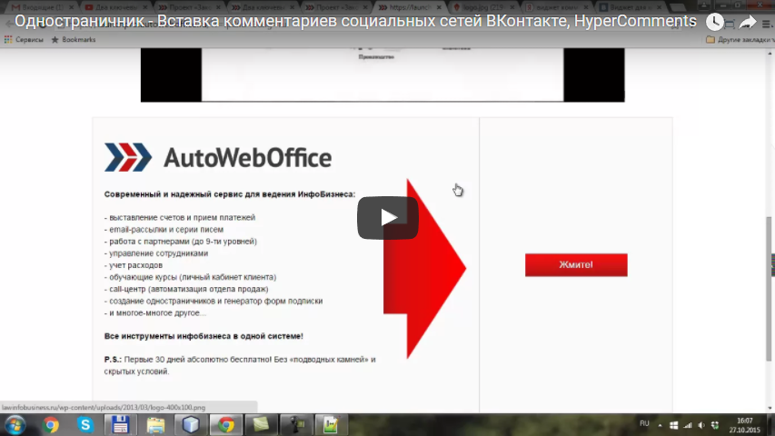Click the AutoWebOffice logo image
Image resolution: width=775 pixels, height=436 pixels.
coord(217,158)
